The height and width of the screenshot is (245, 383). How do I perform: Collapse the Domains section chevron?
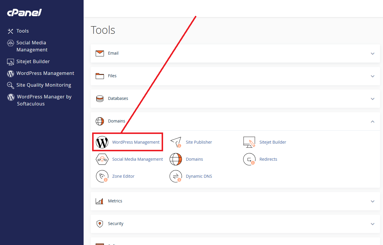373,121
